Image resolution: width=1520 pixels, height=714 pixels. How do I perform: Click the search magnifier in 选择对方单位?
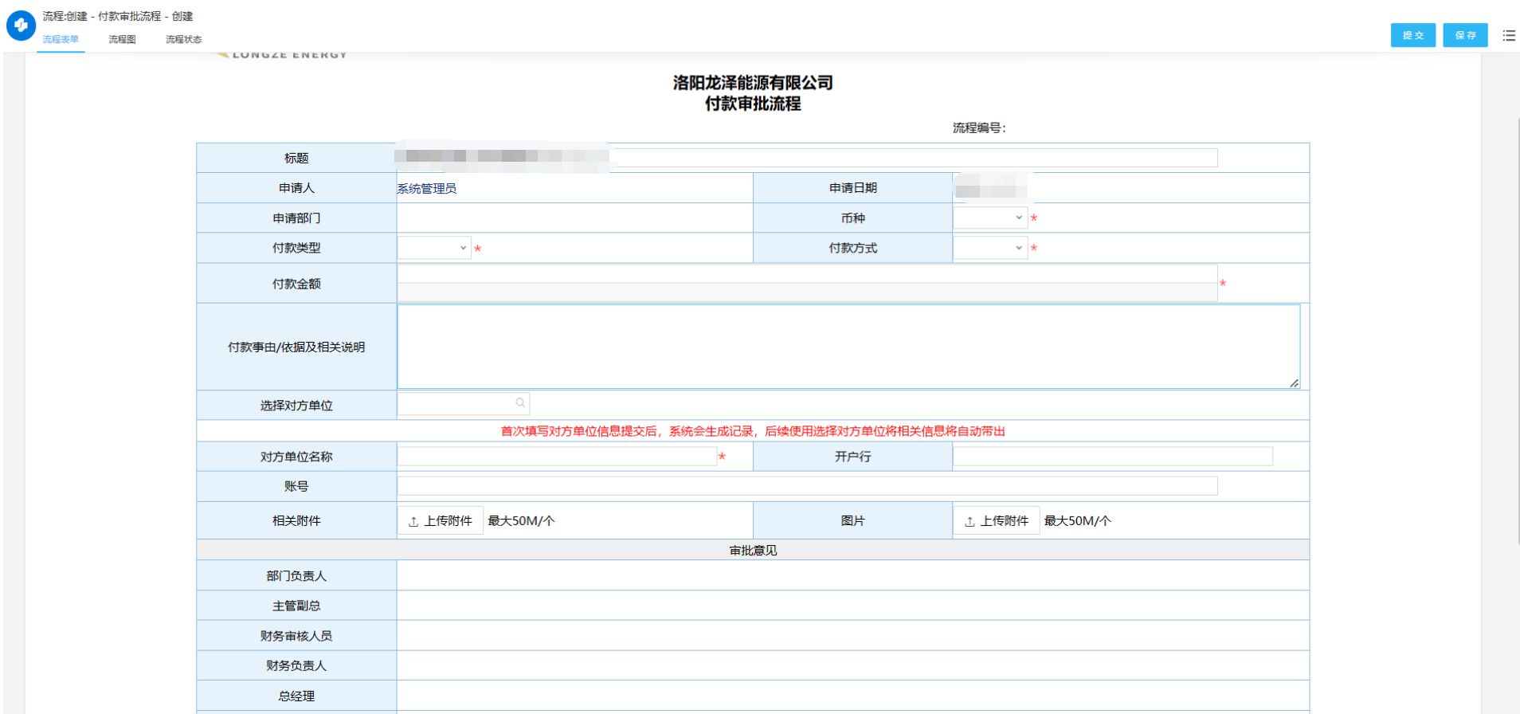pyautogui.click(x=519, y=403)
